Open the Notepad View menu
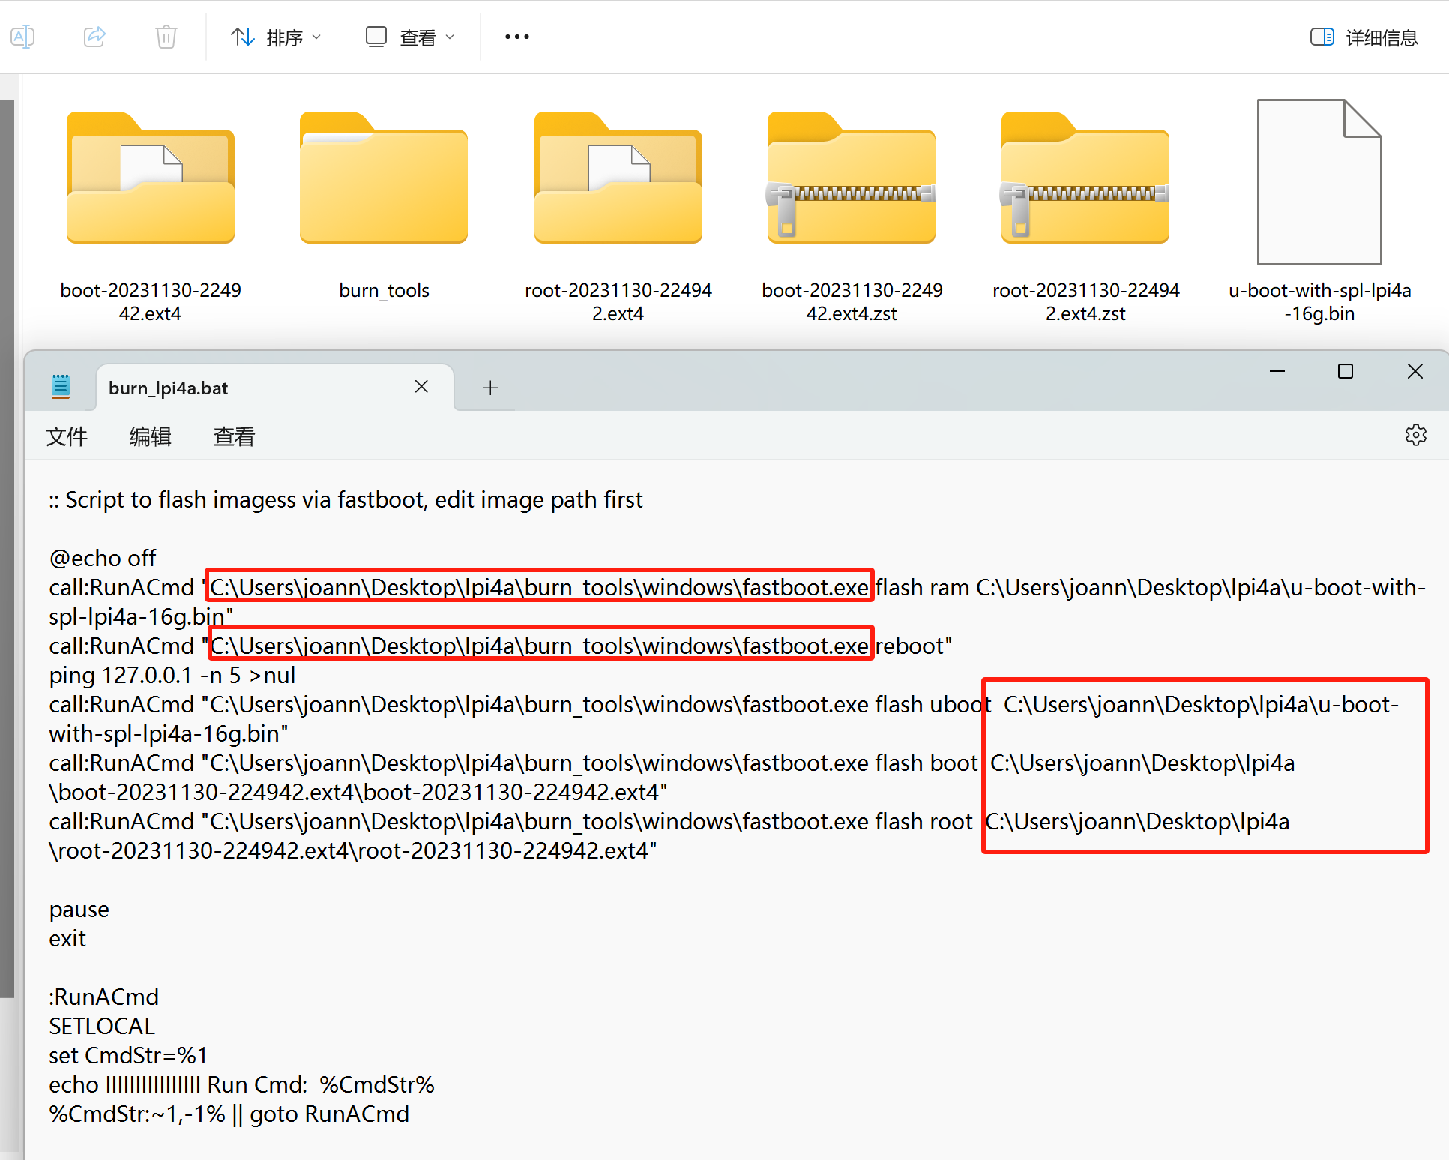 [x=234, y=436]
